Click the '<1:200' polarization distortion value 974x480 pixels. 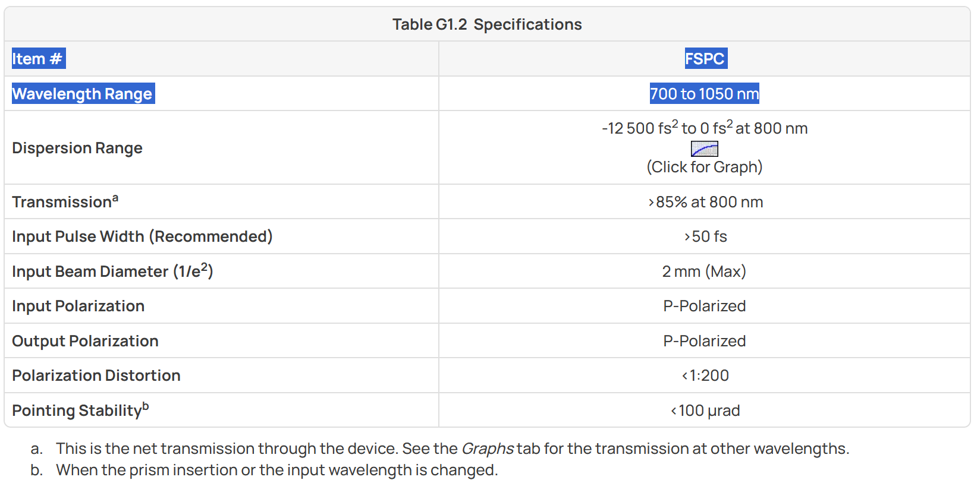705,375
